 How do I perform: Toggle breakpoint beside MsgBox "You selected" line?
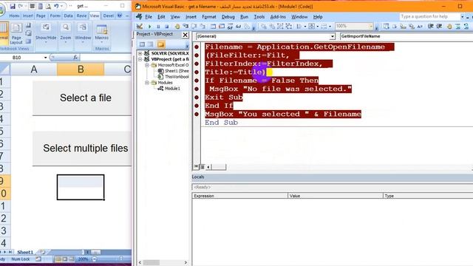click(197, 115)
